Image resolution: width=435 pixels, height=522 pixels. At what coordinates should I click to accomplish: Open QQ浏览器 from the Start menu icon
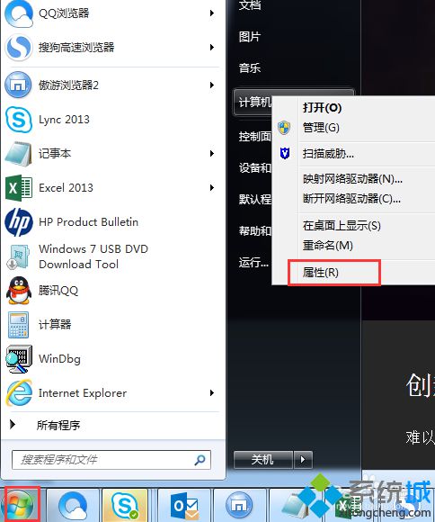click(19, 14)
